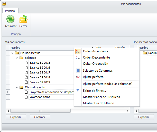The image size is (157, 132).
Task: Click the open folder icon in title bar
Action: (x=4, y=4)
